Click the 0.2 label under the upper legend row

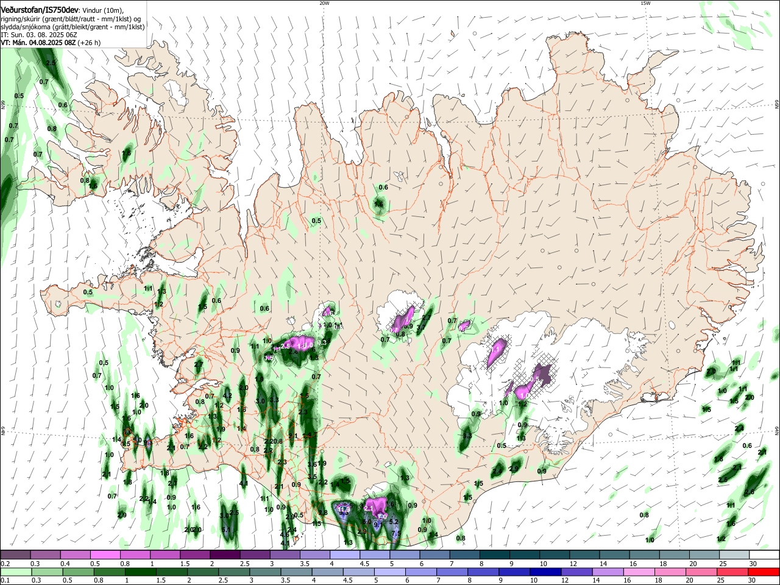[x=5, y=564]
